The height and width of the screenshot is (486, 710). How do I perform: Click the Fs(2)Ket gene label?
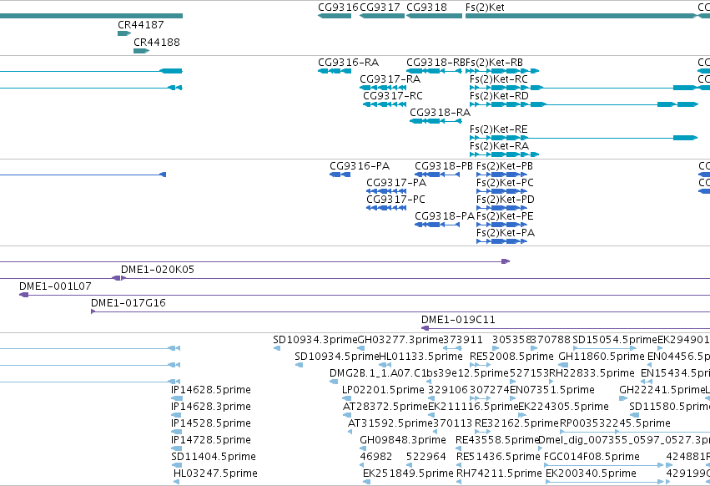click(485, 8)
